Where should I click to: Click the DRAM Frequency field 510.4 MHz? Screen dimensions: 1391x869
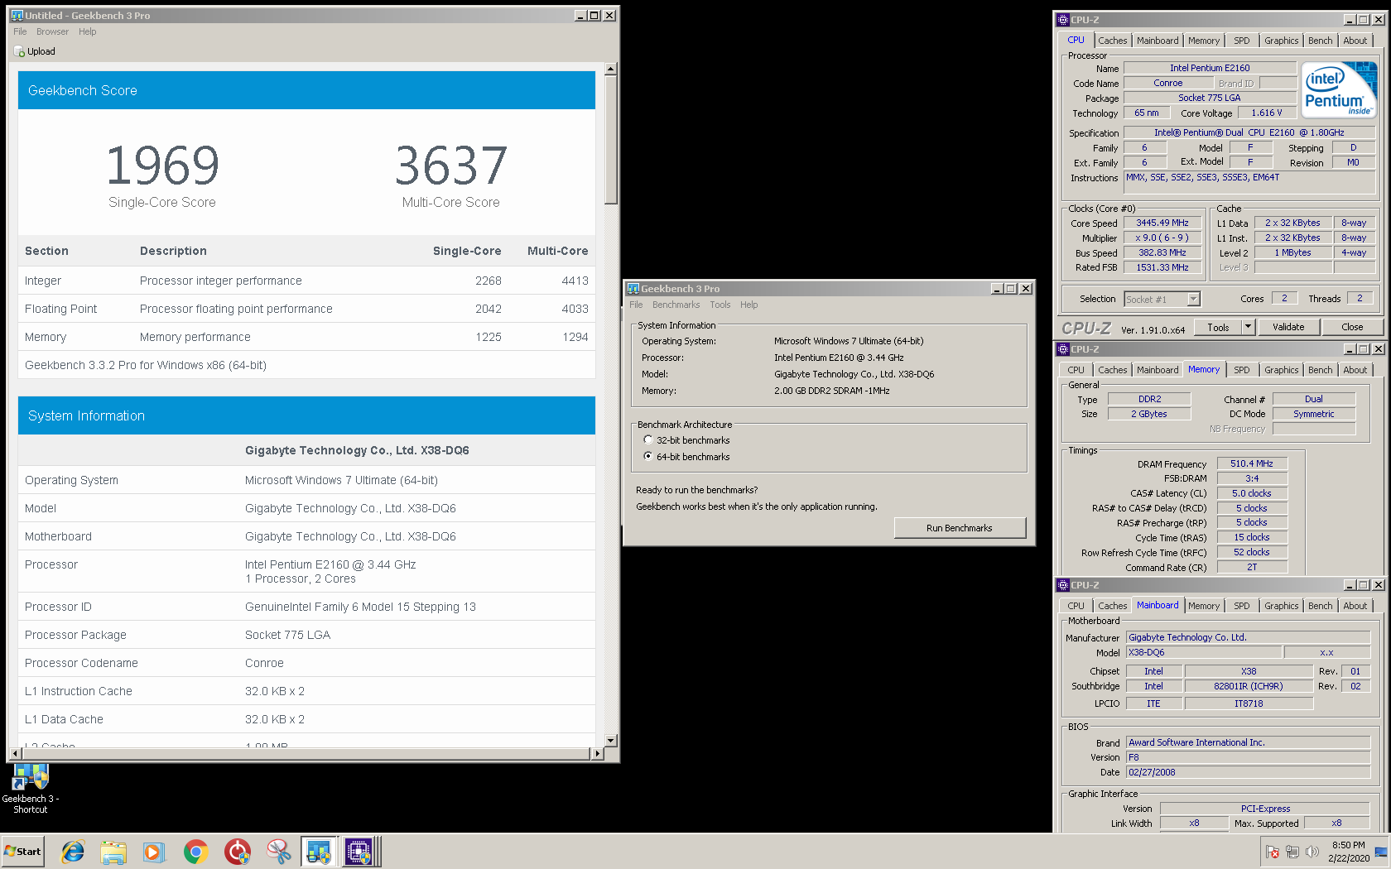[1251, 464]
